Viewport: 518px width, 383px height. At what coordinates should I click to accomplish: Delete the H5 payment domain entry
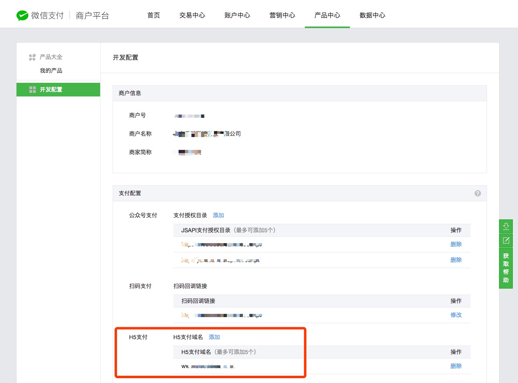(x=456, y=366)
